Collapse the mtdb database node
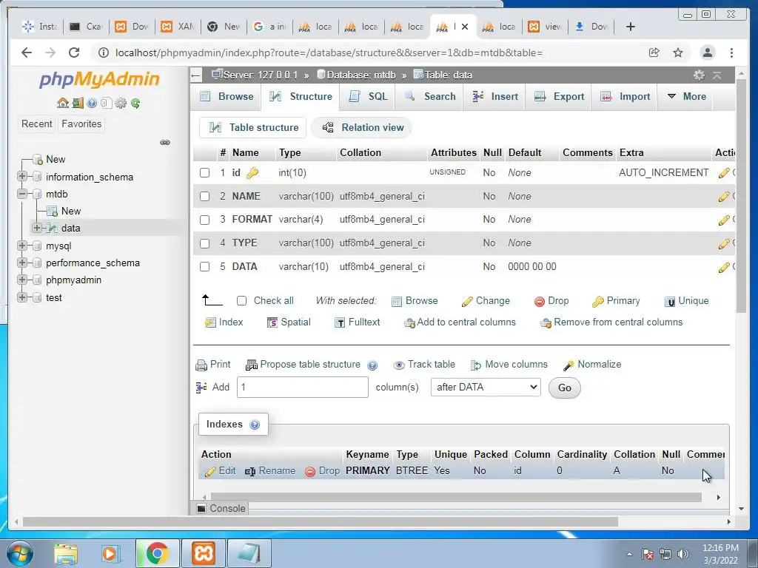 (x=21, y=195)
